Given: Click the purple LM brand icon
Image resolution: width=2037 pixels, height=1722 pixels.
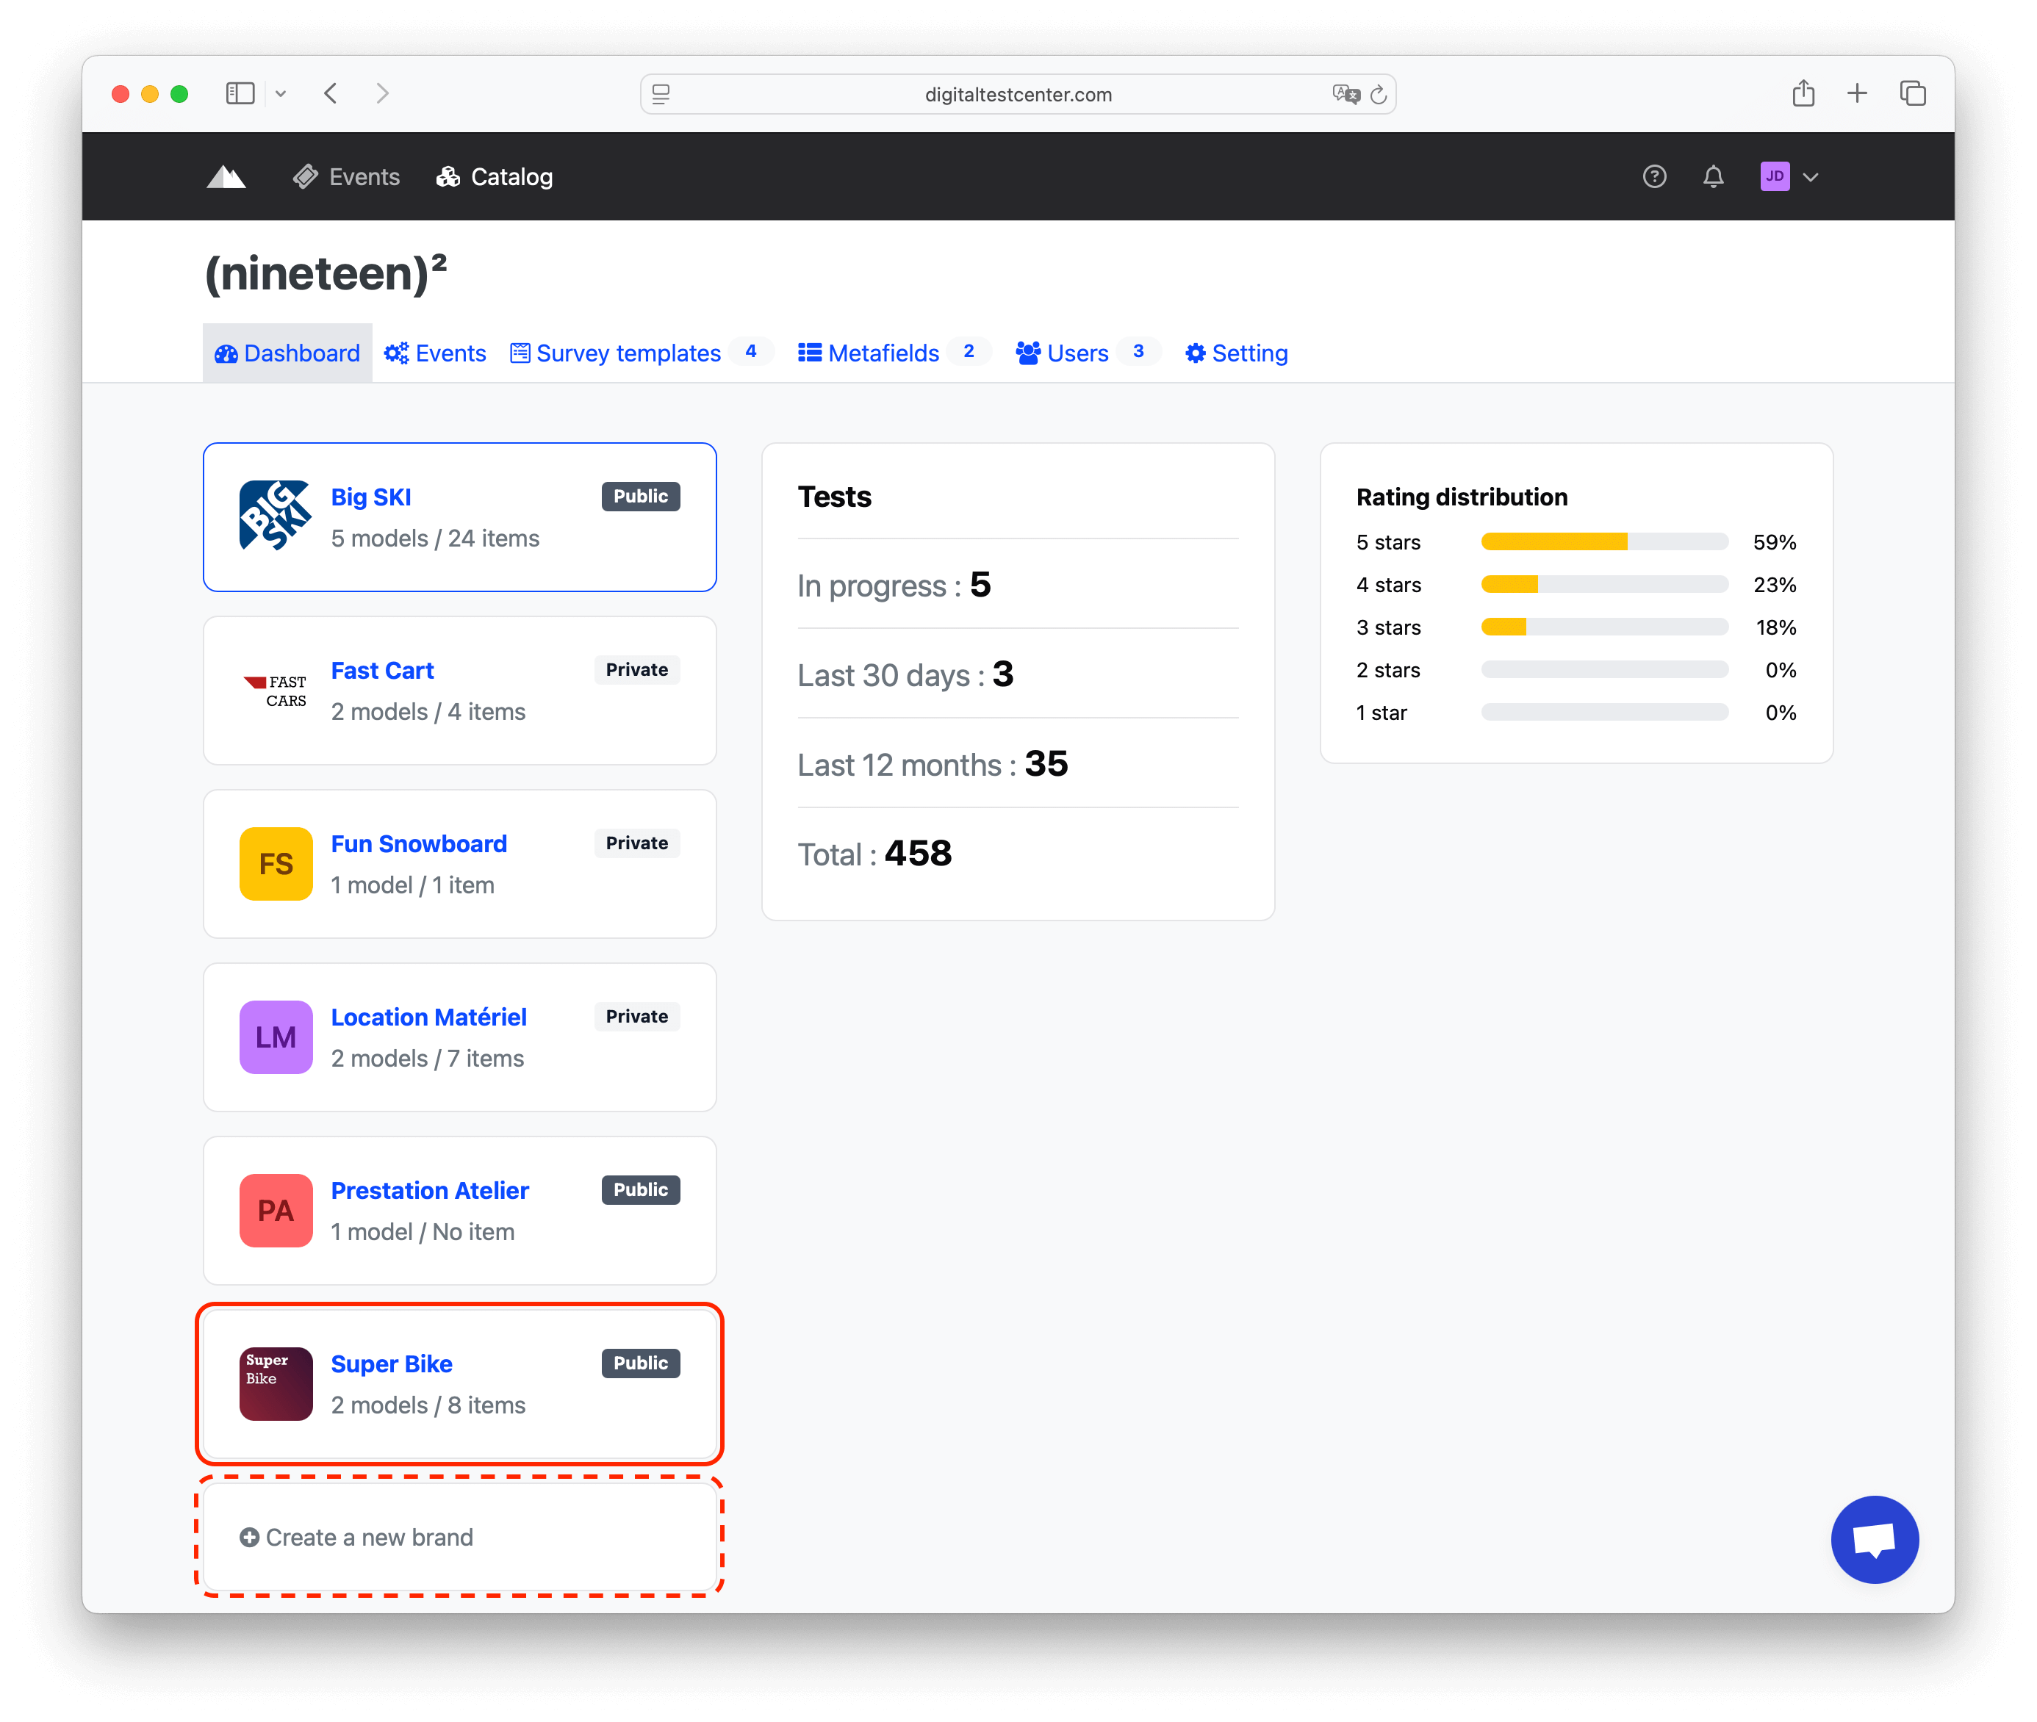Looking at the screenshot, I should coord(276,1037).
